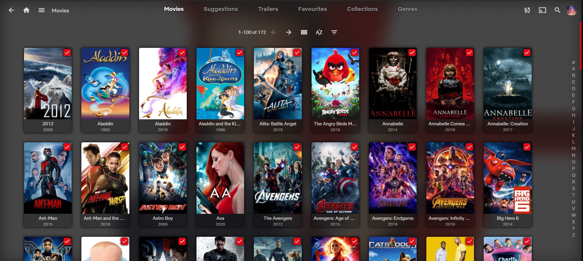Change the grid view layout

(x=304, y=32)
